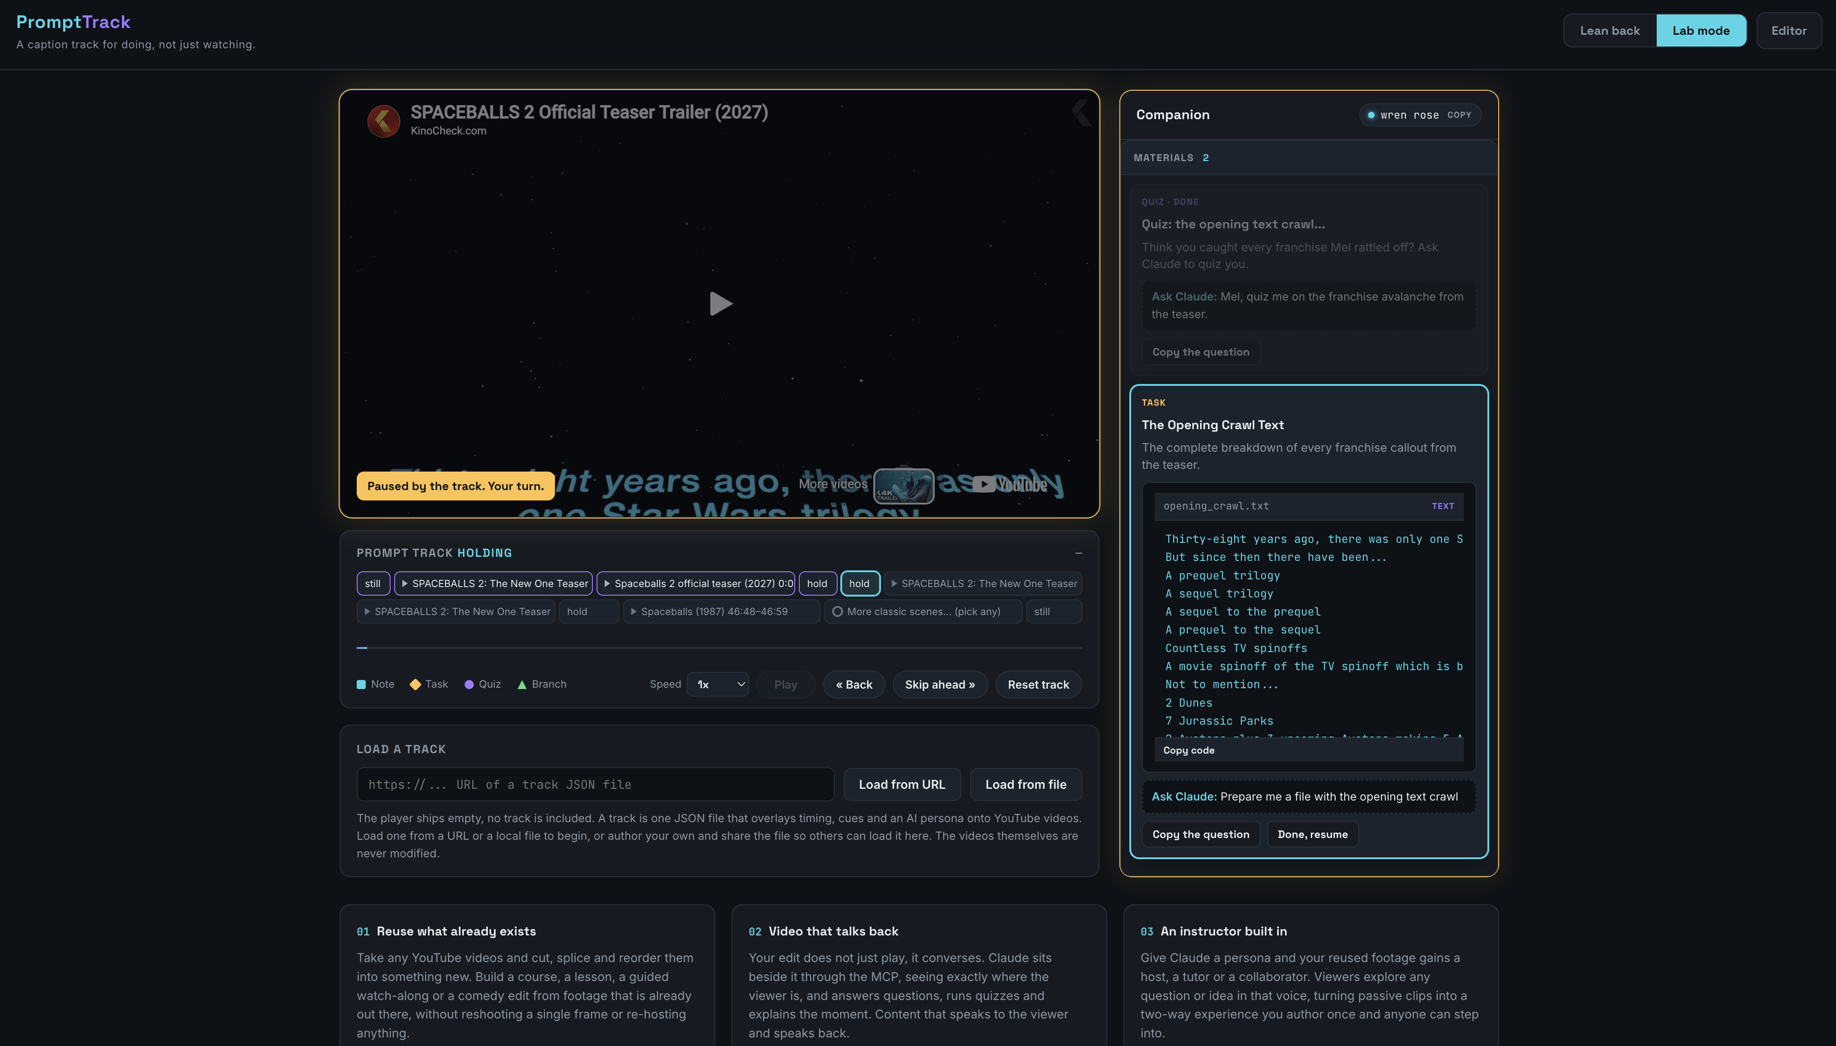Open the YouTube logo link in player
Viewport: 1836px width, 1046px height.
(1009, 485)
